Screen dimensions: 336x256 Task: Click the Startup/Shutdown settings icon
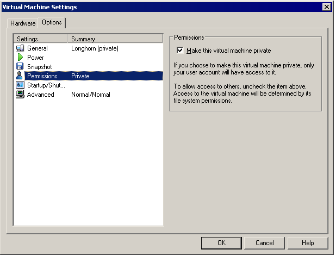20,85
